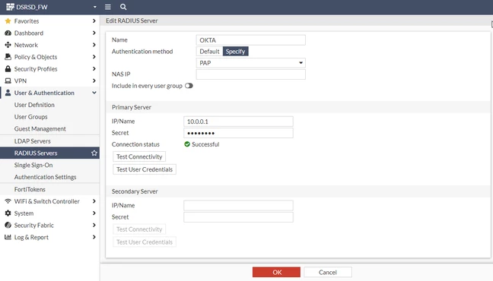Select RADIUS Servers menu item
493x281 pixels.
click(49, 153)
